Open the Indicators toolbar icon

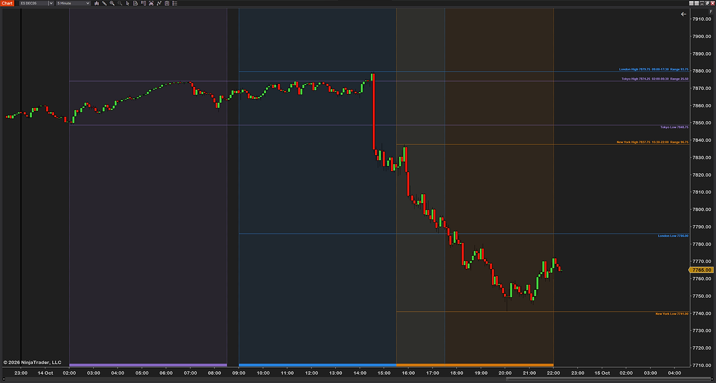pyautogui.click(x=159, y=3)
